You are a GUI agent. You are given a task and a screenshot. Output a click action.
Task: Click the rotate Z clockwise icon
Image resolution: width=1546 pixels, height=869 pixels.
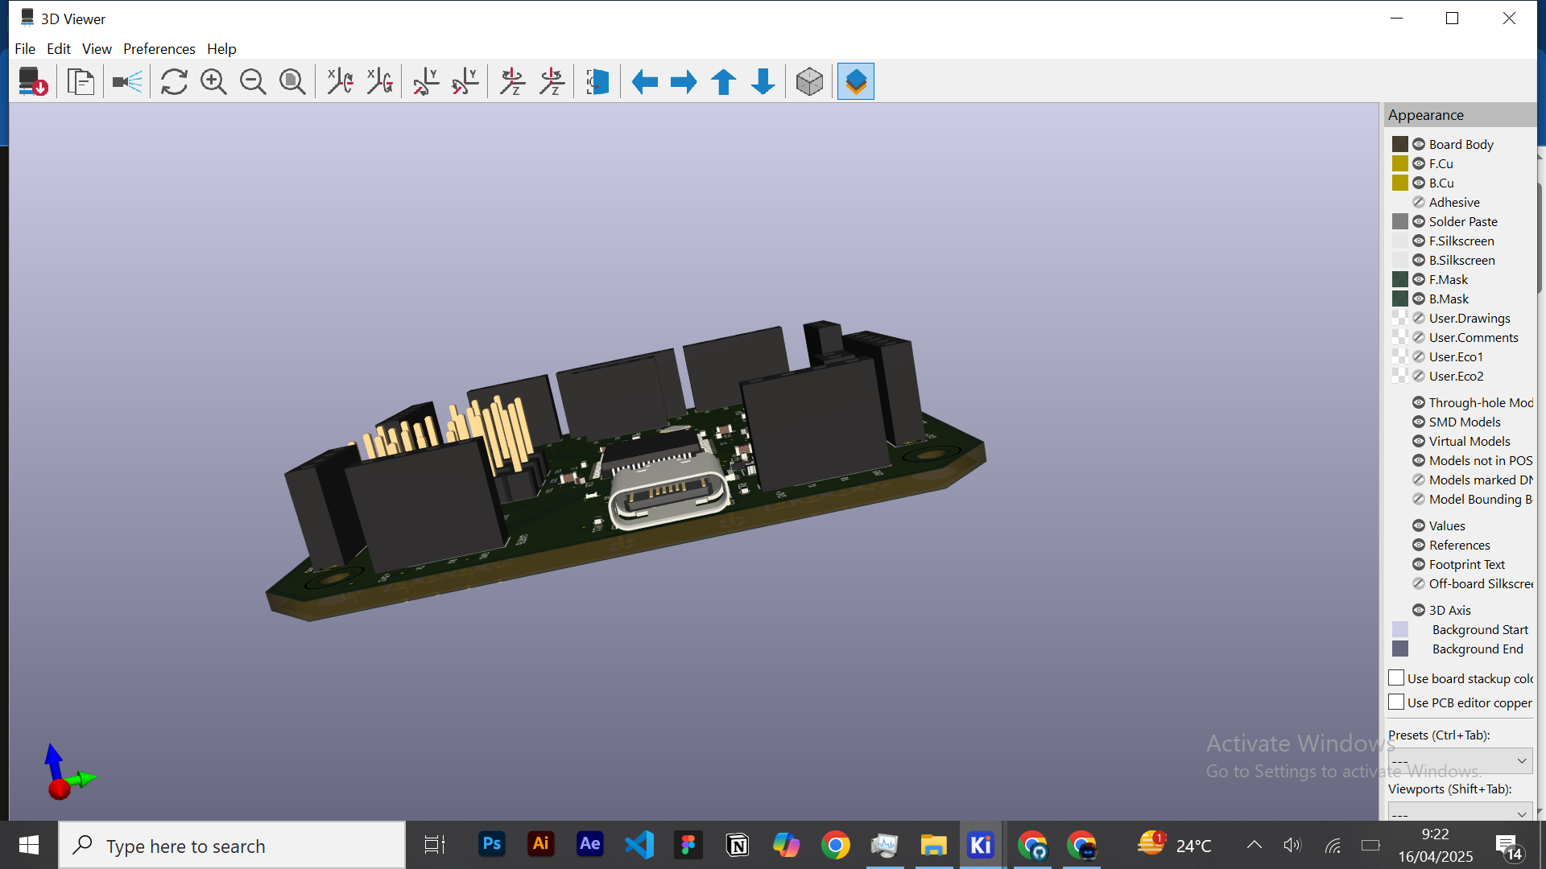[x=512, y=81]
